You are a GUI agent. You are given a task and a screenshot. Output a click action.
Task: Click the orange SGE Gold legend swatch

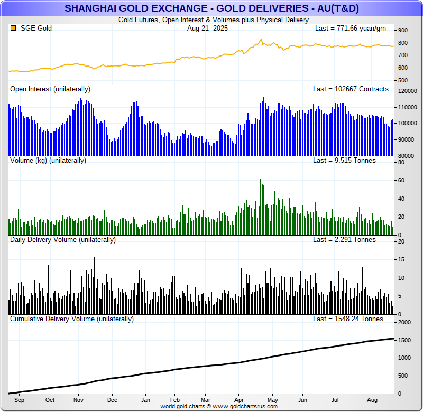[x=13, y=28]
